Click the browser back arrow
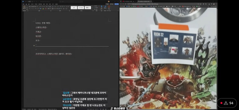239x110 pixels. [121, 4]
